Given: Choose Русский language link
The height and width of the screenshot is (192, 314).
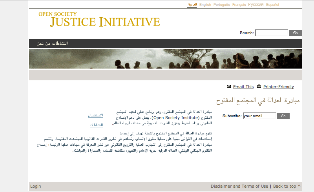Looking at the screenshot, I should (256, 5).
